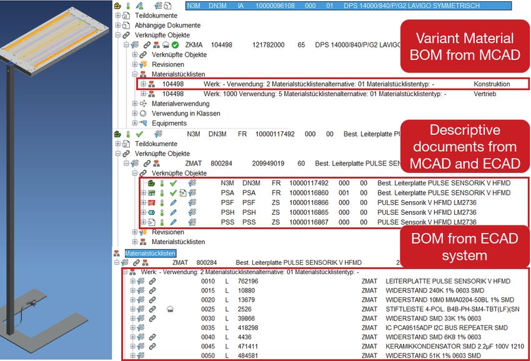Expand the Equipments node
Viewport: 531px width, 361px height.
tap(135, 123)
